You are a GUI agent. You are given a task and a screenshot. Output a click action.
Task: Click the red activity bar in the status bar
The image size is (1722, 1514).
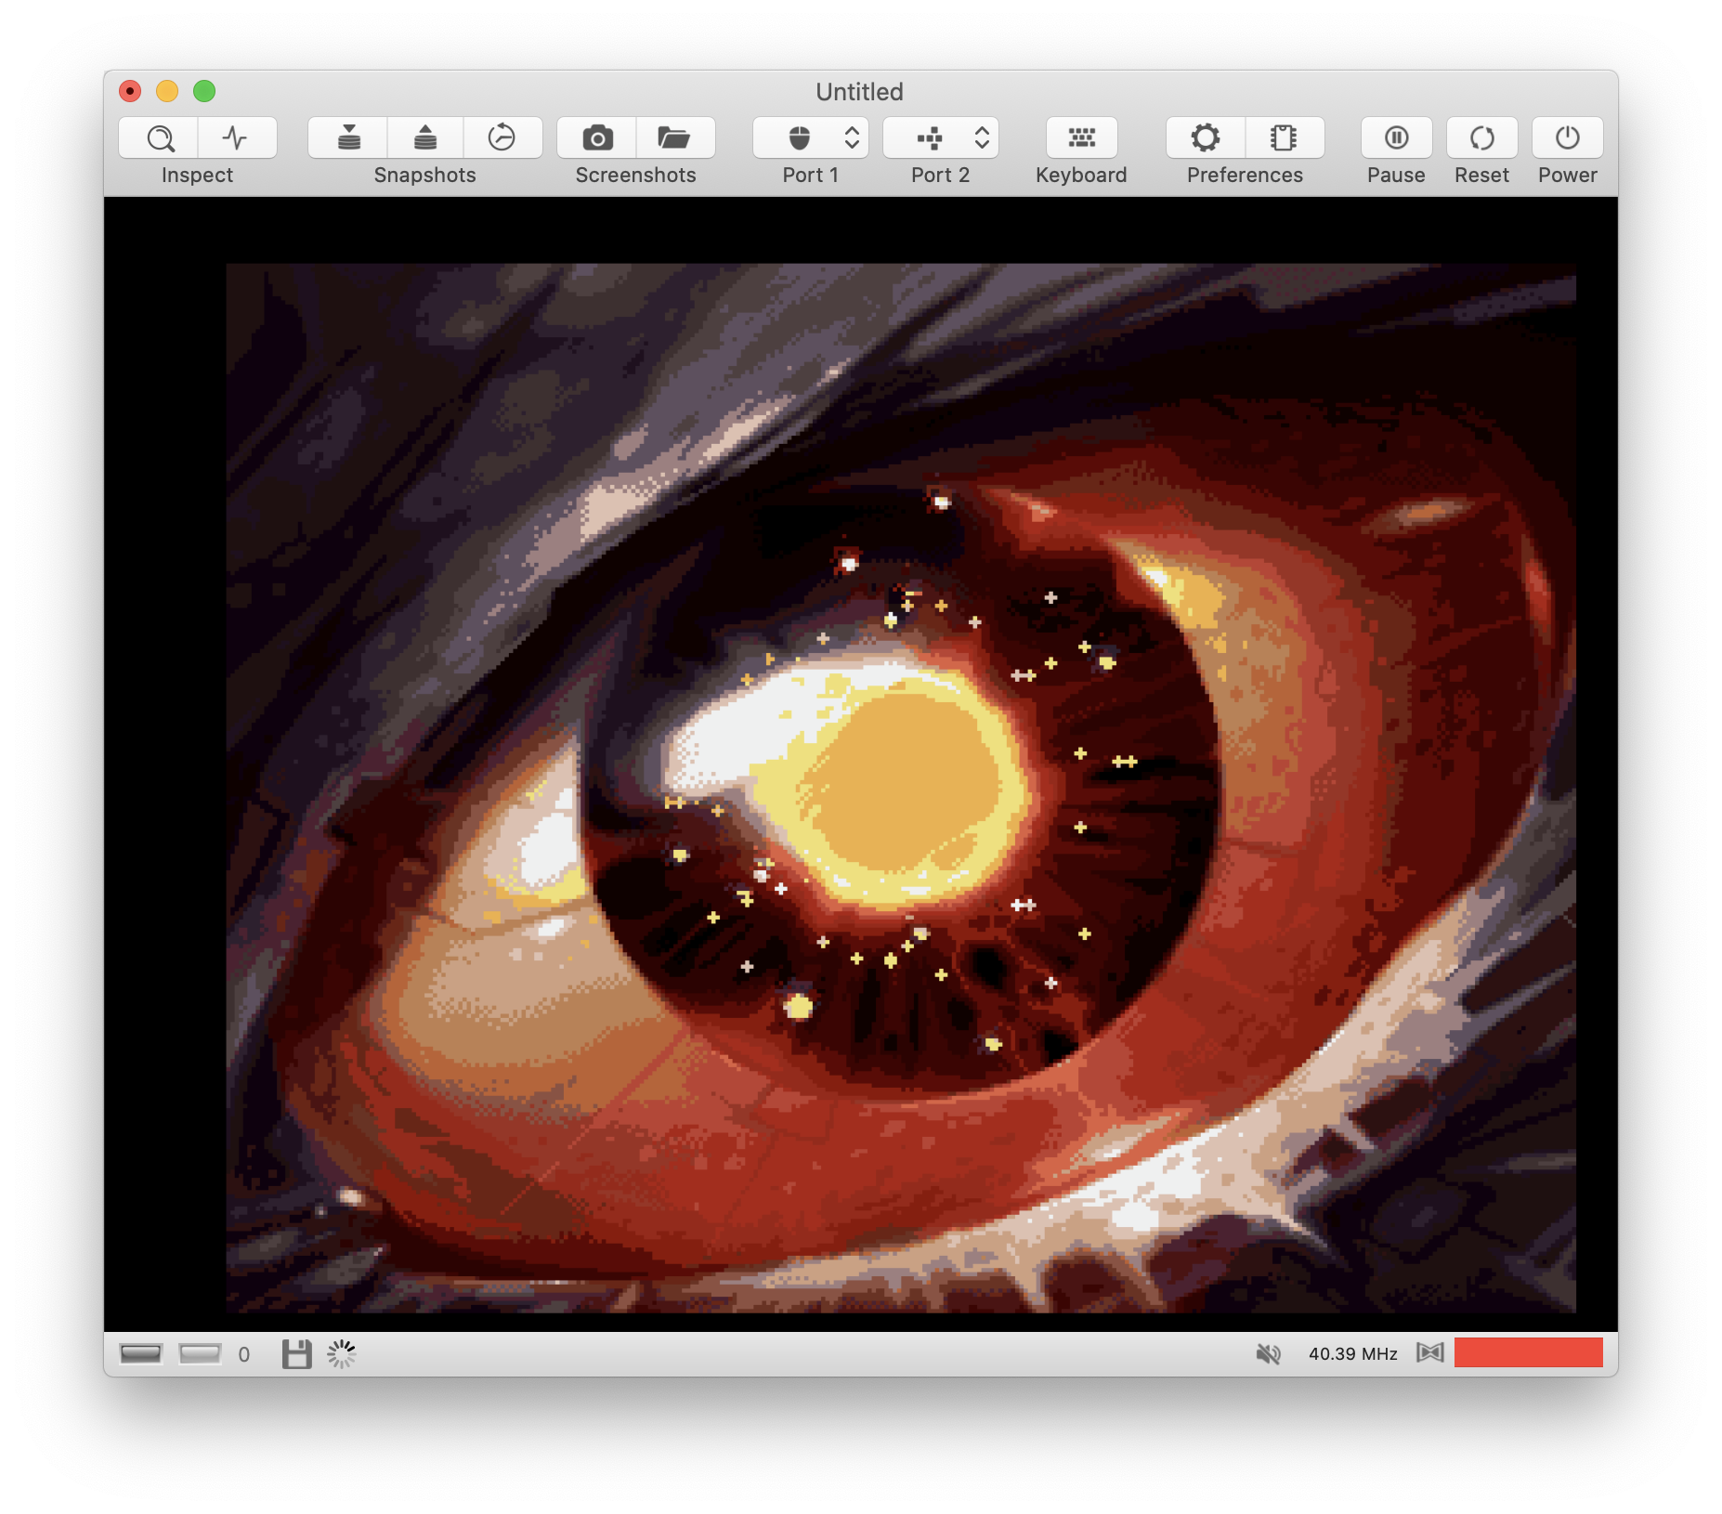click(x=1528, y=1352)
